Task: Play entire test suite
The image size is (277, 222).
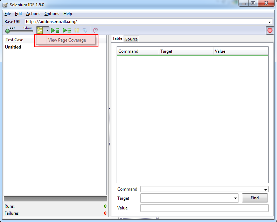Action: point(55,30)
